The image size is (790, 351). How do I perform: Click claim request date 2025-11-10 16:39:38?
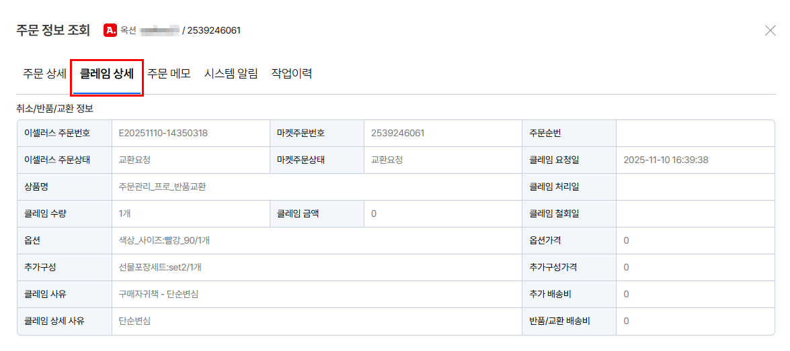click(x=666, y=160)
